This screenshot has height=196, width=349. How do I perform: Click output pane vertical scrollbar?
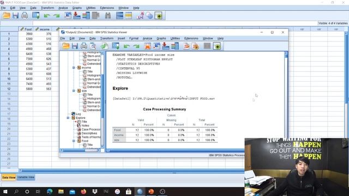click(x=286, y=99)
